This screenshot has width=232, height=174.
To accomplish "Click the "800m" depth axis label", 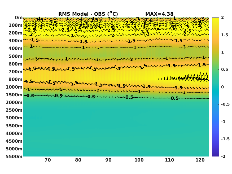I will point(16,80).
